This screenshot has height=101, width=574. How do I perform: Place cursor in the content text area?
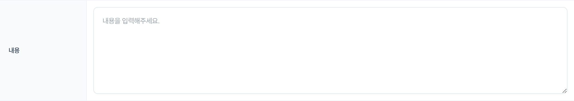pyautogui.click(x=330, y=50)
